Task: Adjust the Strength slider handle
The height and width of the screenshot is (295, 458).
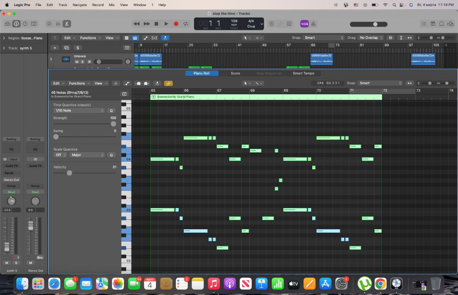Action: click(x=113, y=124)
